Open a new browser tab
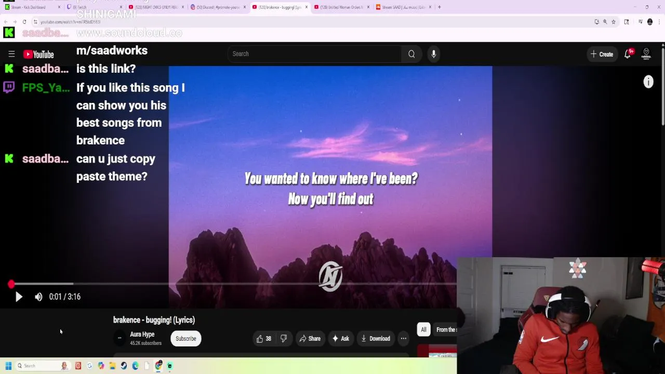665x374 pixels. tap(440, 7)
